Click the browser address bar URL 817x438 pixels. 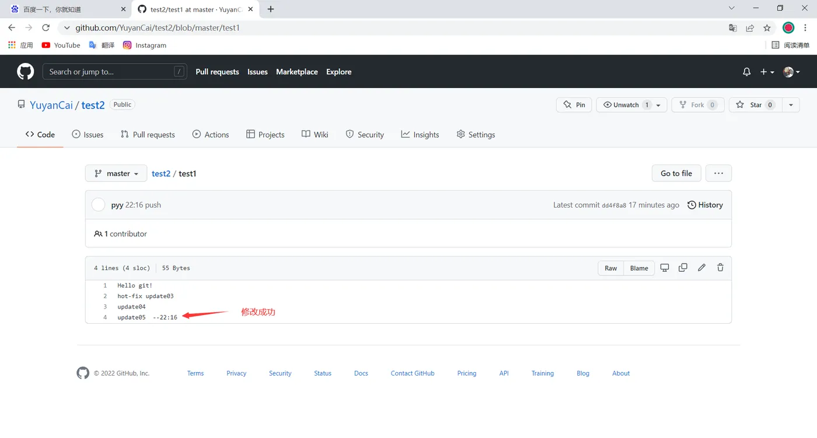[x=158, y=27]
